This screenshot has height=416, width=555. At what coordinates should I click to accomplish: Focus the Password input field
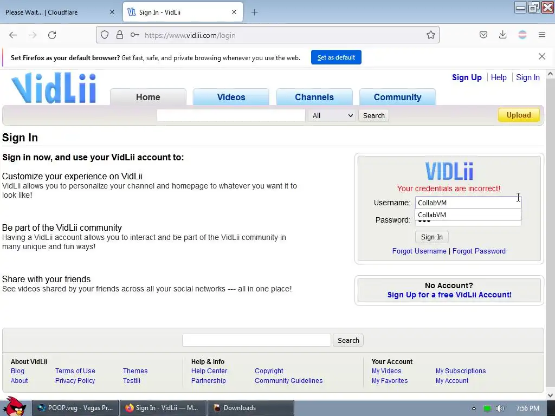point(468,223)
